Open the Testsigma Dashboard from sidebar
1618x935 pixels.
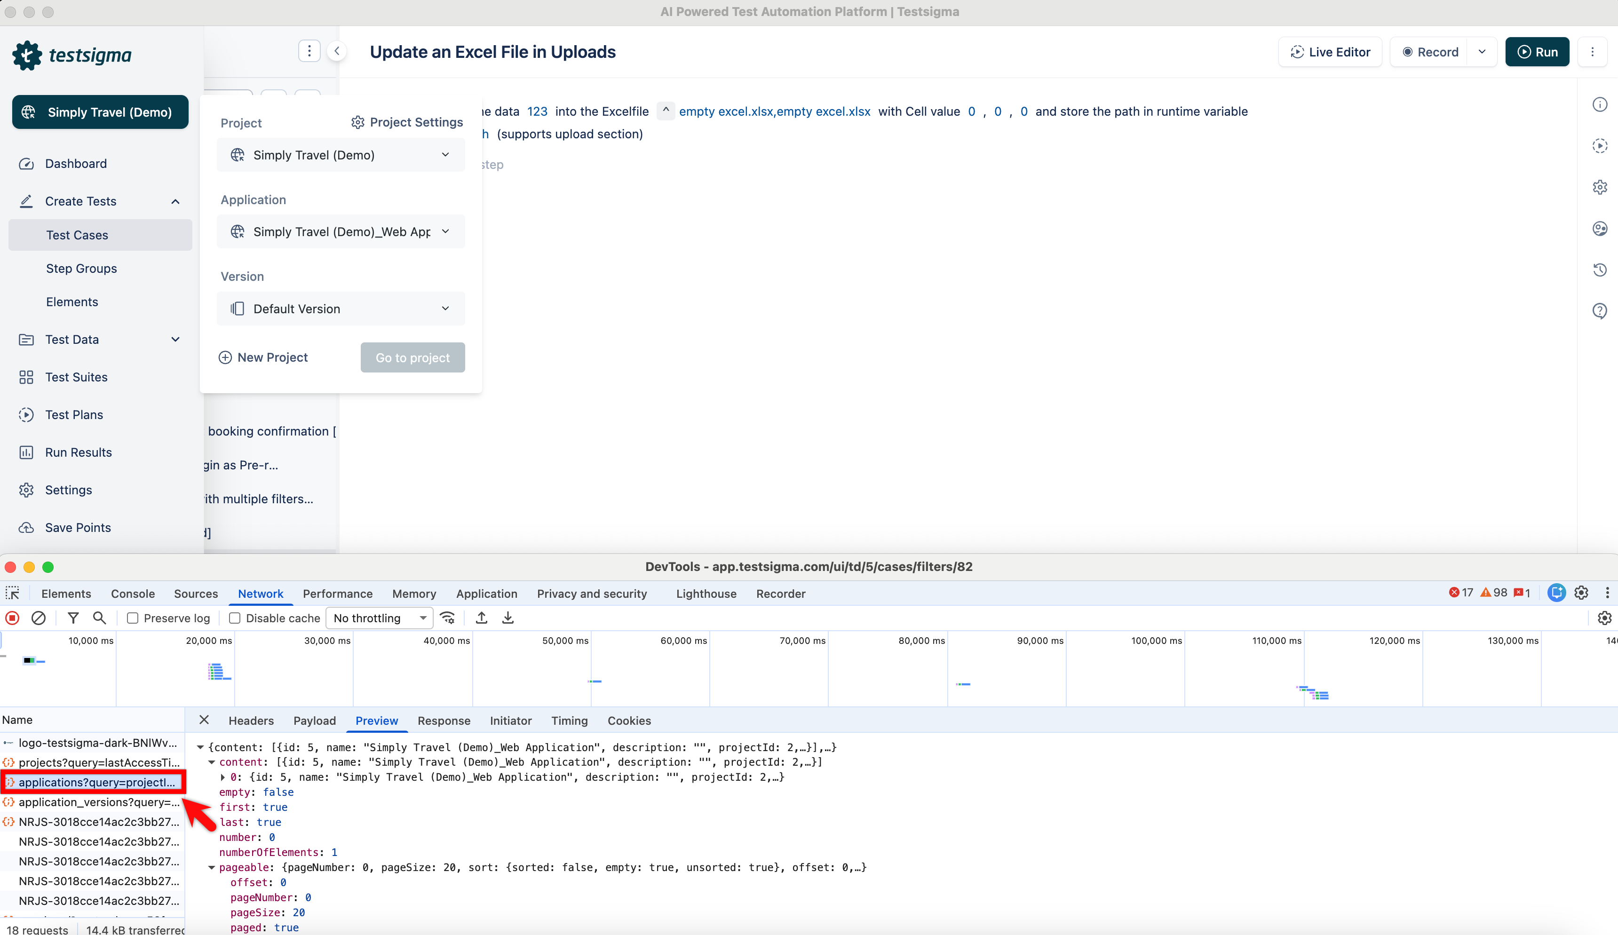click(x=76, y=164)
